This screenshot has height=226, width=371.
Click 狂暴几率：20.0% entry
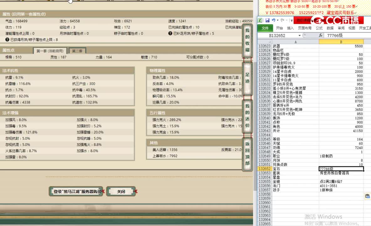pyautogui.click(x=166, y=102)
